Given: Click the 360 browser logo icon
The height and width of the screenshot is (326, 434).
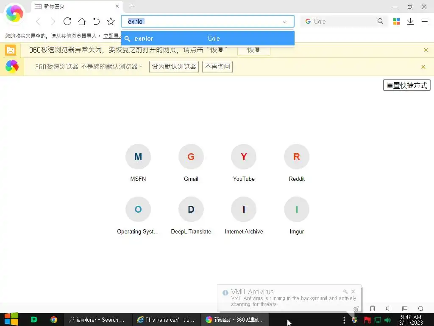Looking at the screenshot, I should 14,13.
